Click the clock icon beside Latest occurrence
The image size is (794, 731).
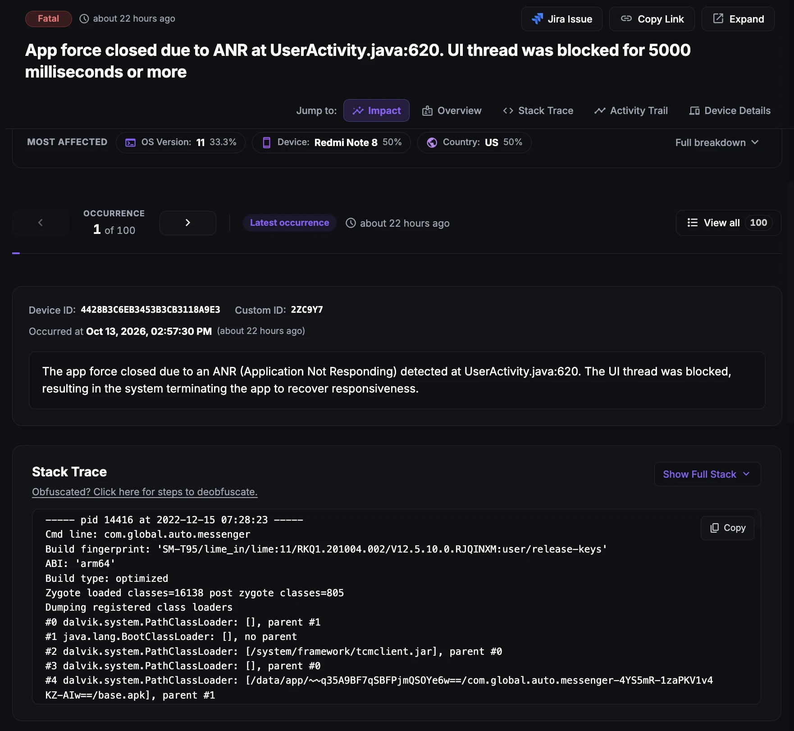point(351,223)
